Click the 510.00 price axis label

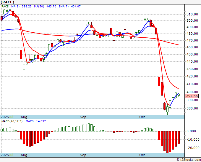[x=192, y=14]
